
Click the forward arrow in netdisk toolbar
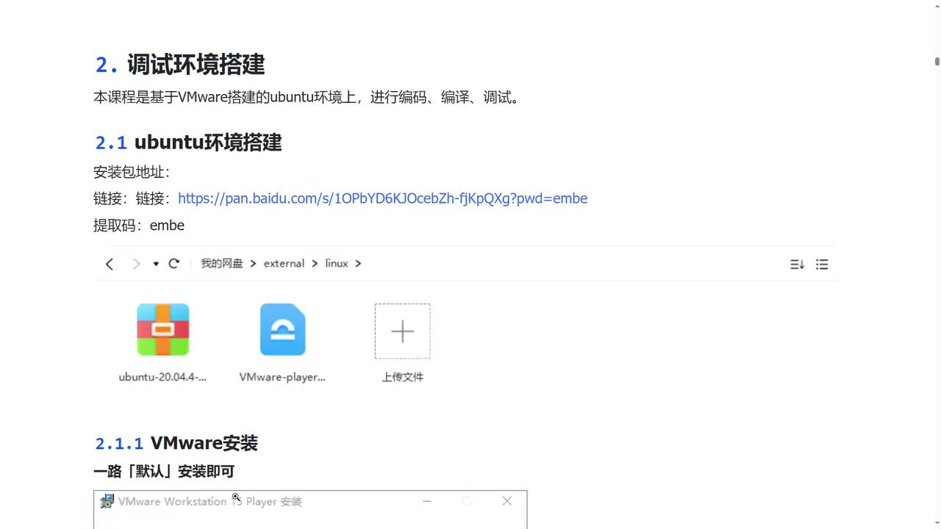coord(136,264)
